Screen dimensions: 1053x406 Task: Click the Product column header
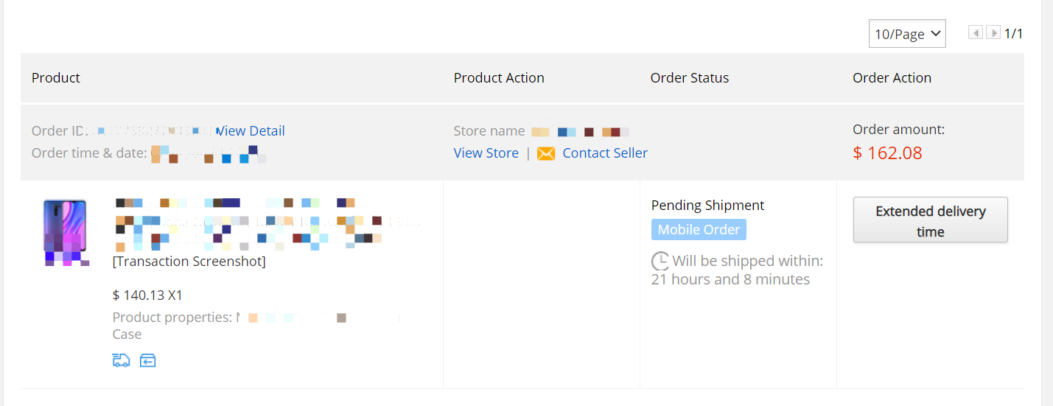[x=56, y=78]
